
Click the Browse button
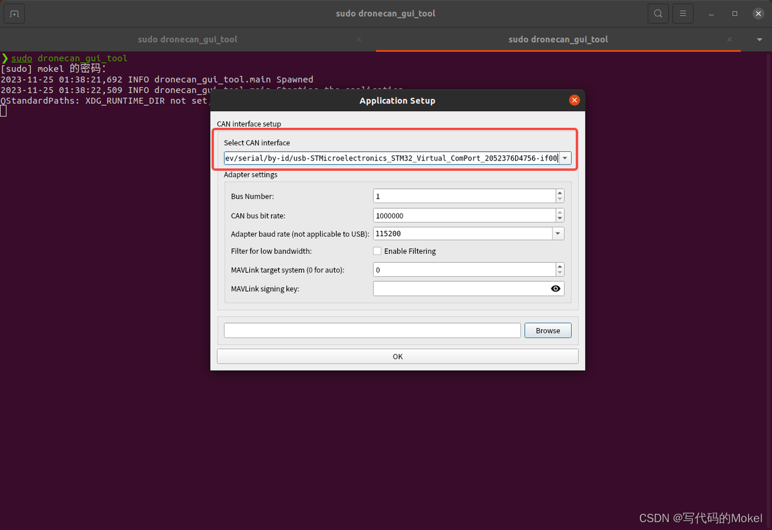coord(547,330)
